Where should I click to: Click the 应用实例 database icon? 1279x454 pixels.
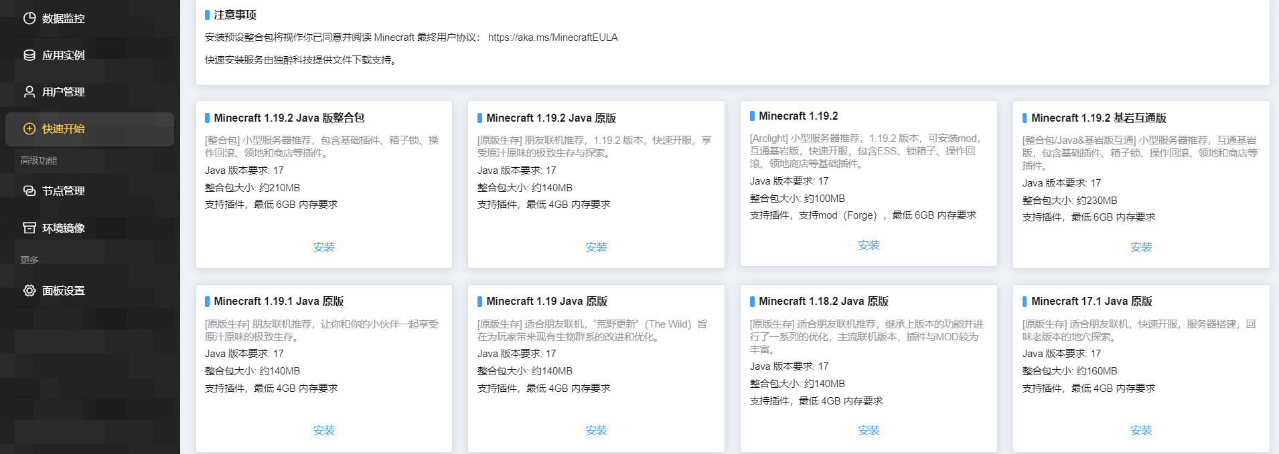29,55
